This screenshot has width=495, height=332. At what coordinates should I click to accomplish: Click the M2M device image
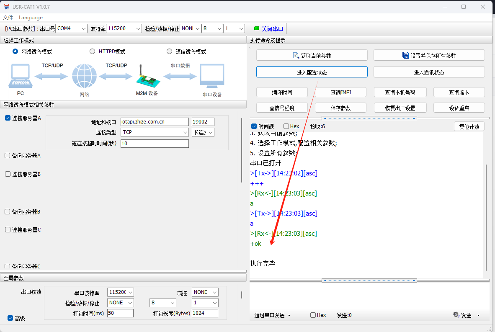pos(146,77)
